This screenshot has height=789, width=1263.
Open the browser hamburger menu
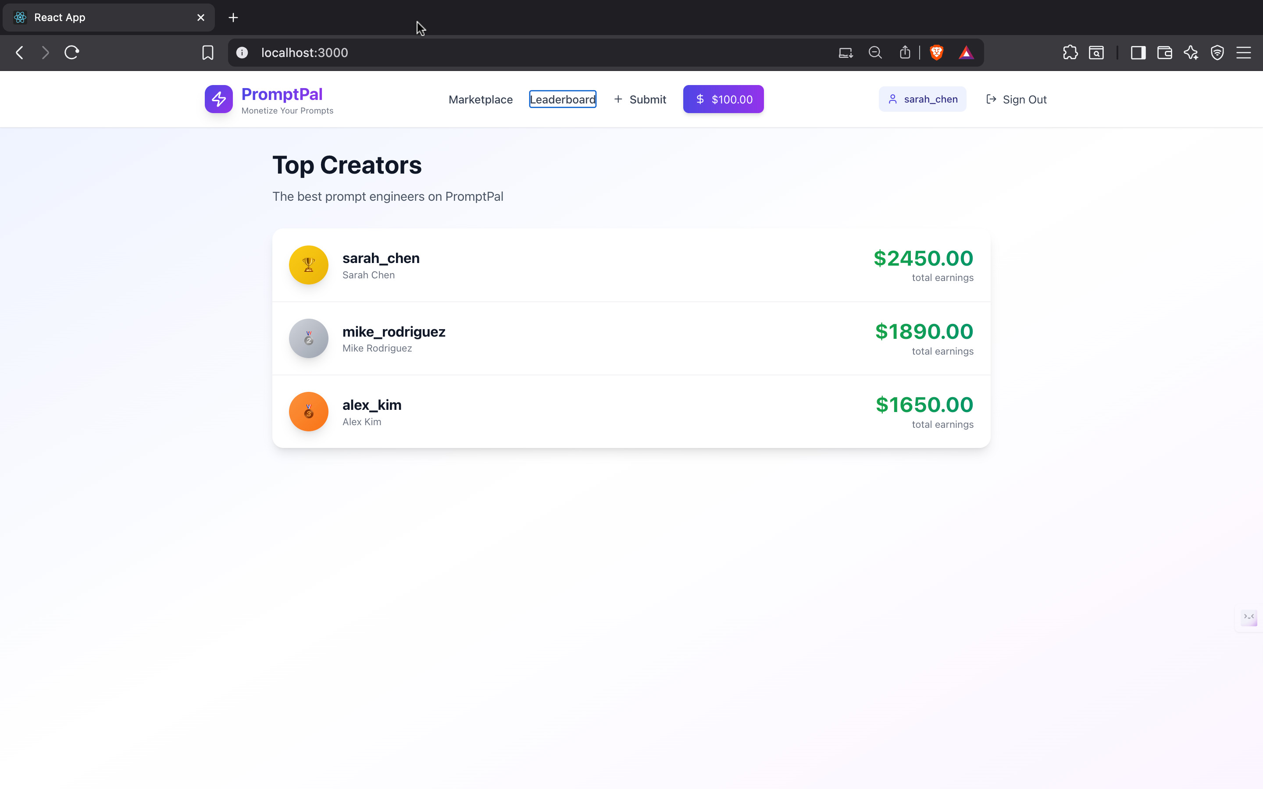pos(1244,53)
